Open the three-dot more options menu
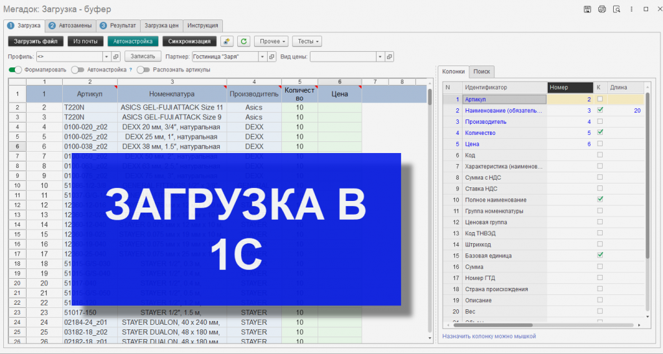663x354 pixels. coord(631,9)
